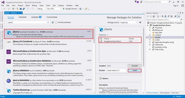Viewport: 185px width, 98px height.
Task: Click the account avatar icon by Sign in
Action: tap(183, 6)
